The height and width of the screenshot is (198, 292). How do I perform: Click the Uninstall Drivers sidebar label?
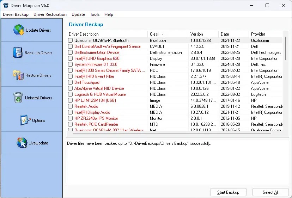(x=38, y=98)
